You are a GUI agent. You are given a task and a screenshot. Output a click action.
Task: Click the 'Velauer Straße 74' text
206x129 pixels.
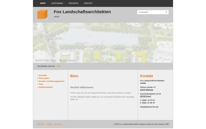148,87
